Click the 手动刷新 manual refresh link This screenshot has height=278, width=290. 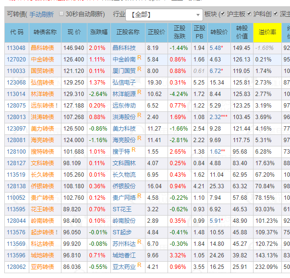pyautogui.click(x=42, y=14)
